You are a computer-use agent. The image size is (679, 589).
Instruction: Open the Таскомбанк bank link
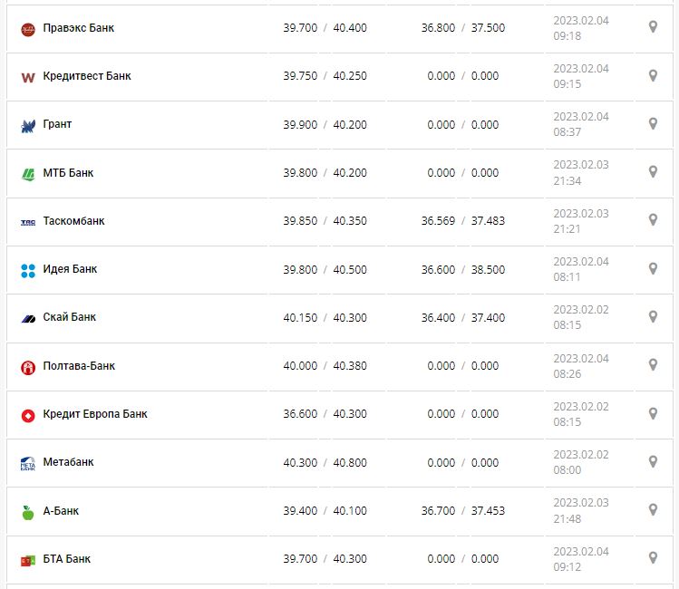tap(73, 221)
